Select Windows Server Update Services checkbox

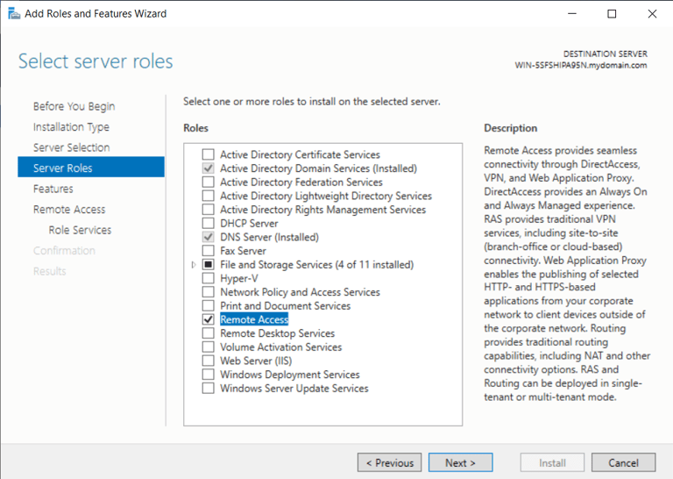(208, 389)
